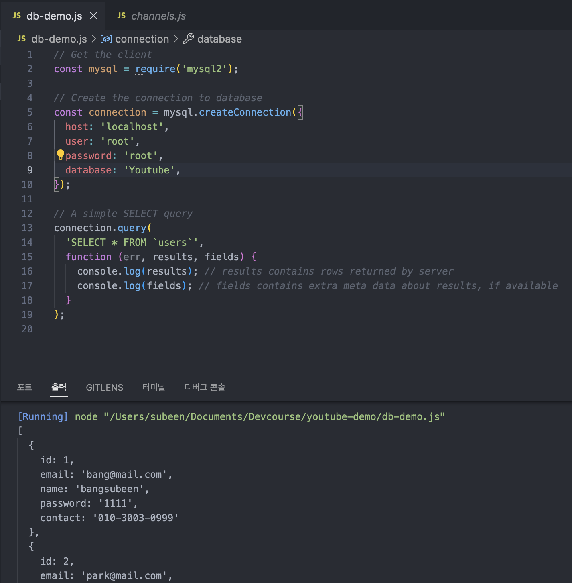
Task: Click the JS icon in the breadcrumb
Action: (22, 39)
